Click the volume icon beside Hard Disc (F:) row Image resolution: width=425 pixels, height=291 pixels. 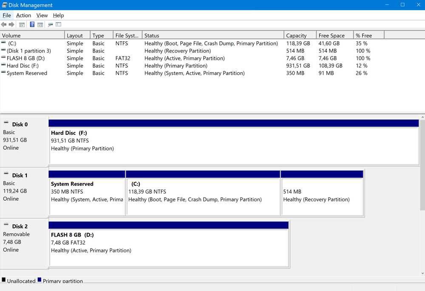3,65
